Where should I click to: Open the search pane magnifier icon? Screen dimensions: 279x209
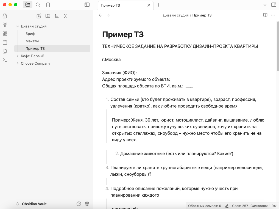click(x=38, y=5)
